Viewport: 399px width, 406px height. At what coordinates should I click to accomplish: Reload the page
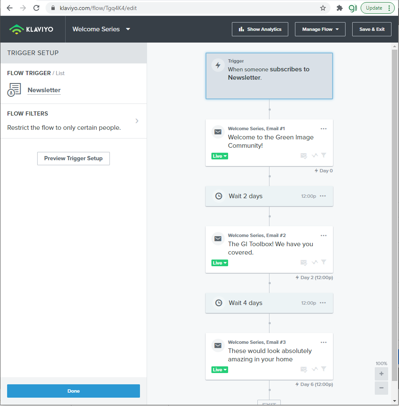(x=36, y=8)
